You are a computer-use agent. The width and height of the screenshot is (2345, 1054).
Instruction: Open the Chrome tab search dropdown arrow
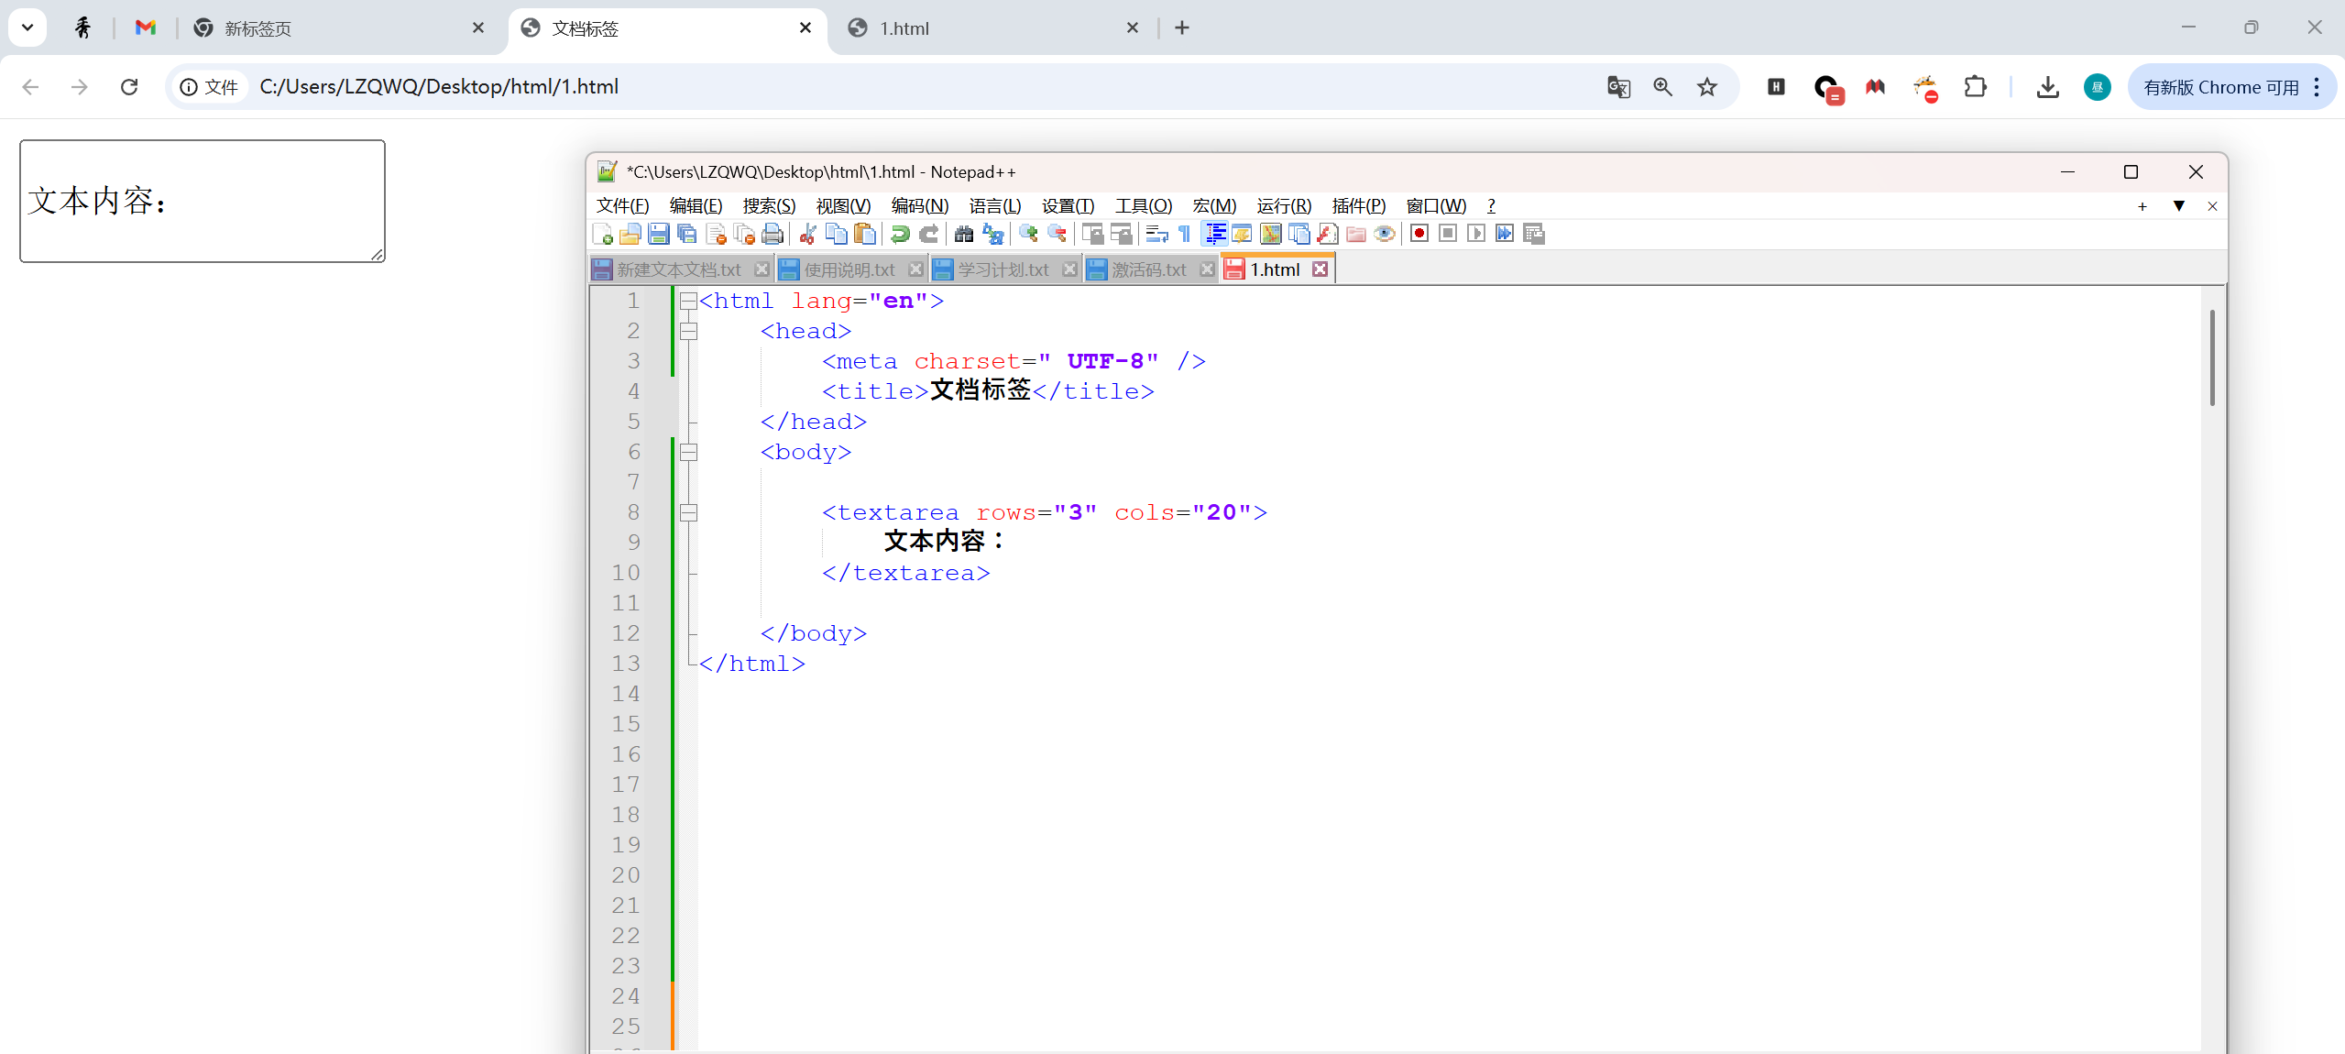(x=27, y=27)
